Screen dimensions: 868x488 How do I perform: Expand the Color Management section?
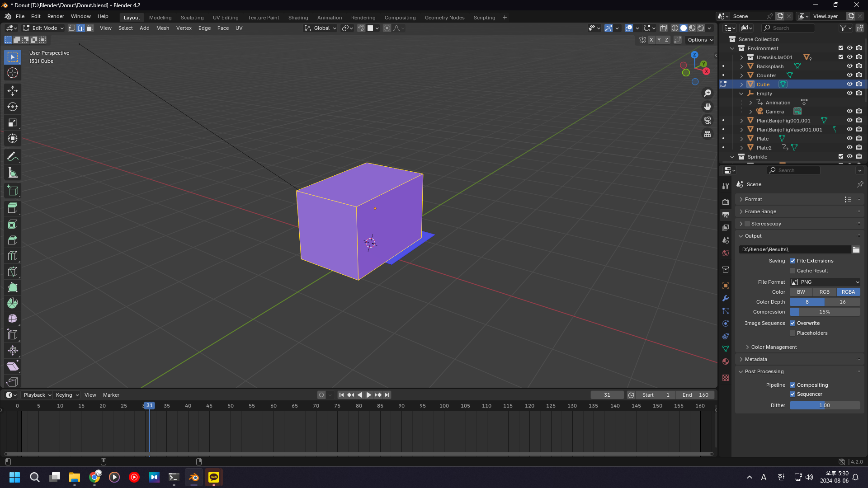tap(774, 347)
